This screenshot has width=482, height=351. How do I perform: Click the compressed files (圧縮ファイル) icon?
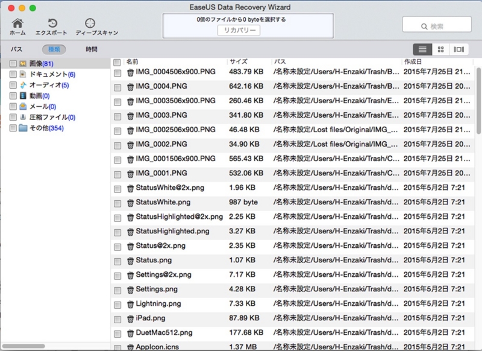(x=23, y=117)
